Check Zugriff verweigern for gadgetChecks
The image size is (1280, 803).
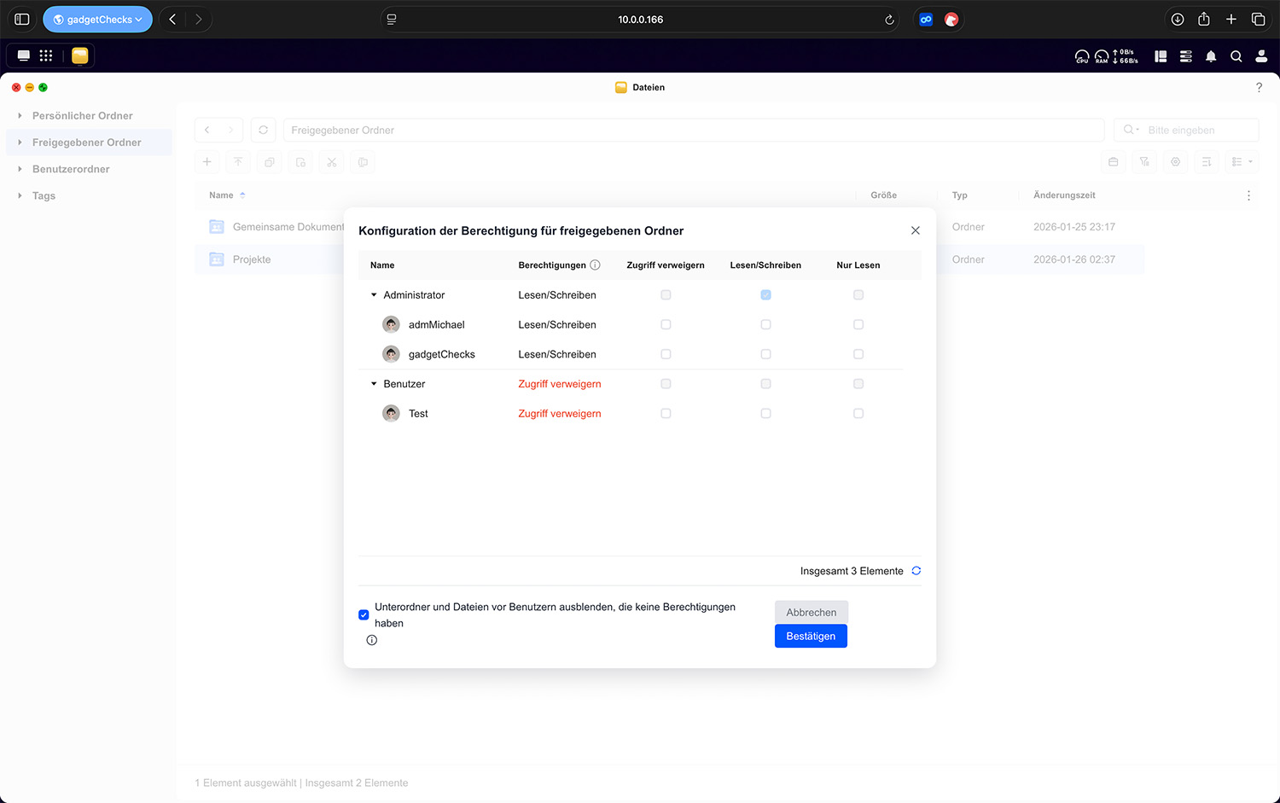click(x=666, y=354)
